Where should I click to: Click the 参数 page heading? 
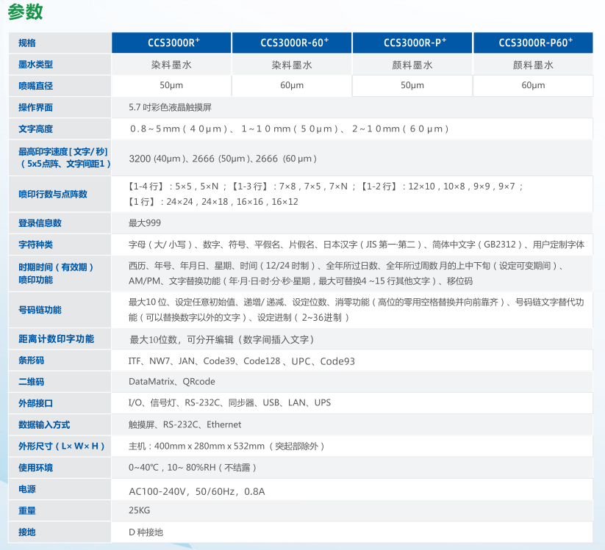25,12
